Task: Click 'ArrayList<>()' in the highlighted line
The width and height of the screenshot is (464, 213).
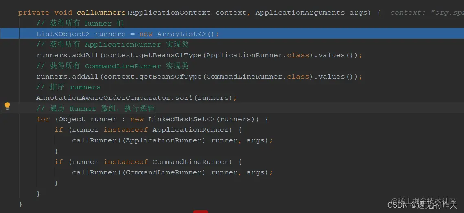Action: click(185, 34)
